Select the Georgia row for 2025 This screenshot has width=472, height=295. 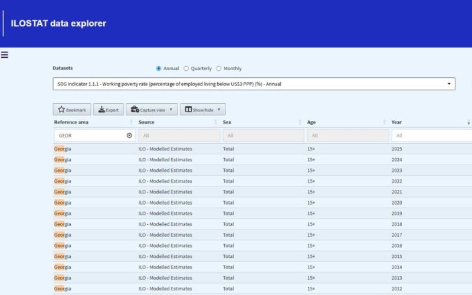pos(263,149)
